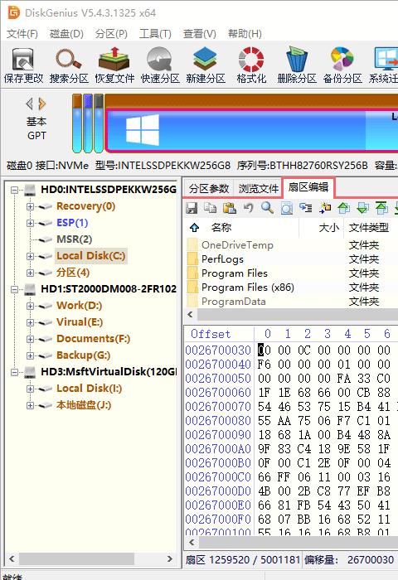Select MSR(2) in the partition tree
The image size is (398, 580).
[x=74, y=239]
